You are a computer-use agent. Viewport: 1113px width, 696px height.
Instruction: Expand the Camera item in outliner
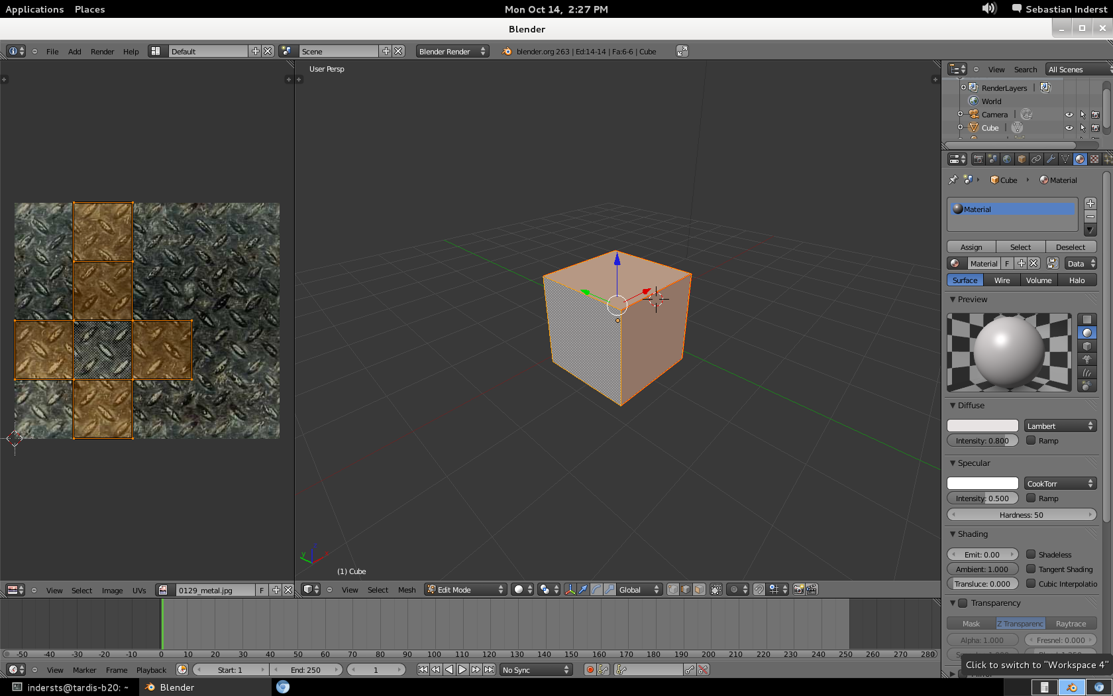(x=960, y=114)
